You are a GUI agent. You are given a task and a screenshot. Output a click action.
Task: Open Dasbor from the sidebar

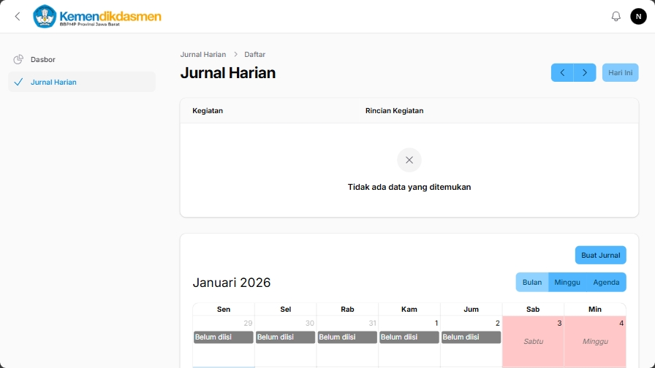(43, 59)
